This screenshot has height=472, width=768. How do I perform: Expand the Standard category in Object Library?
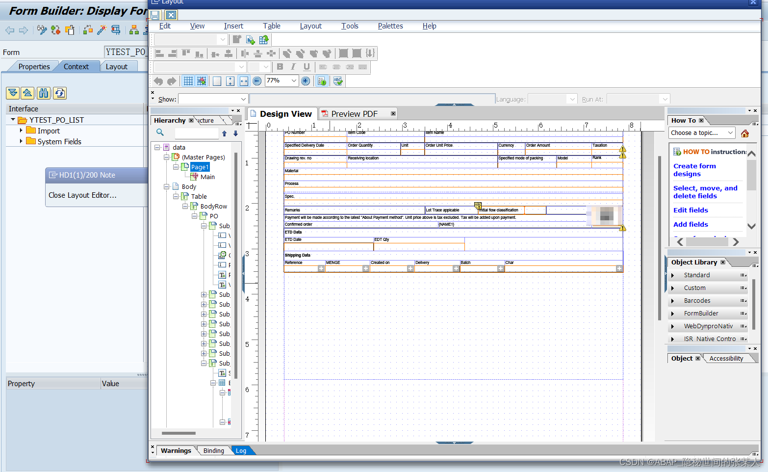coord(673,275)
